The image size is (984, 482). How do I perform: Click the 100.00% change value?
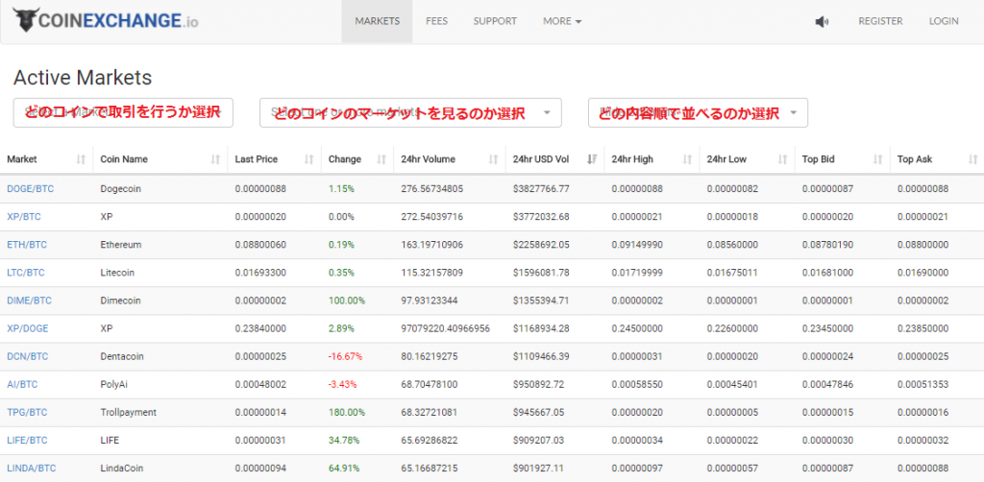coord(346,301)
